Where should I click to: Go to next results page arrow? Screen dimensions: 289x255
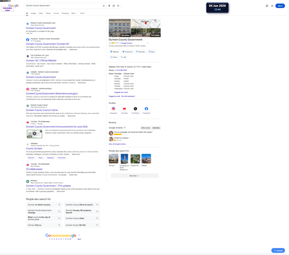[x=79, y=235]
